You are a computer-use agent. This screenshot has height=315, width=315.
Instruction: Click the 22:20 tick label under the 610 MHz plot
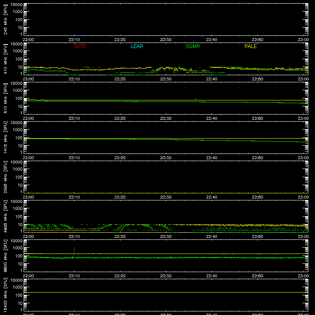pyautogui.click(x=120, y=119)
